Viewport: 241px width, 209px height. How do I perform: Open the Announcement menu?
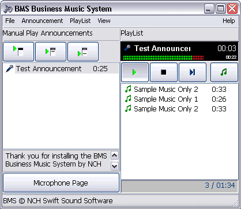click(x=42, y=21)
